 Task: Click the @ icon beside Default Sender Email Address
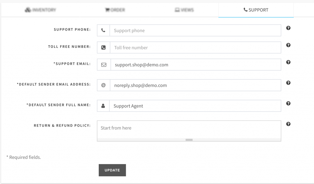point(103,85)
